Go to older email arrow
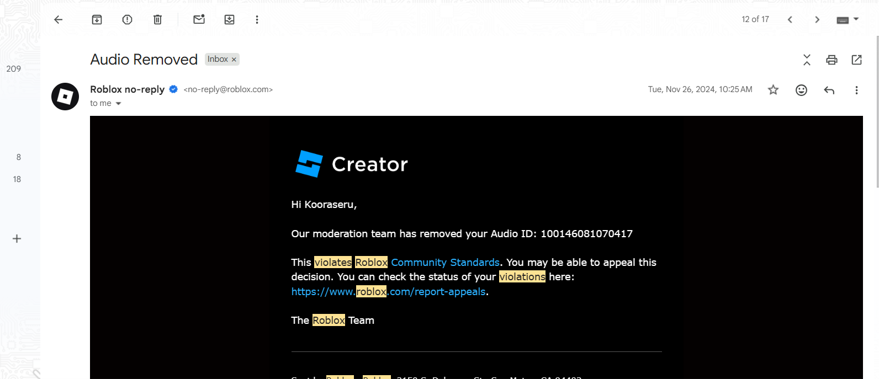The width and height of the screenshot is (879, 379). (x=817, y=20)
